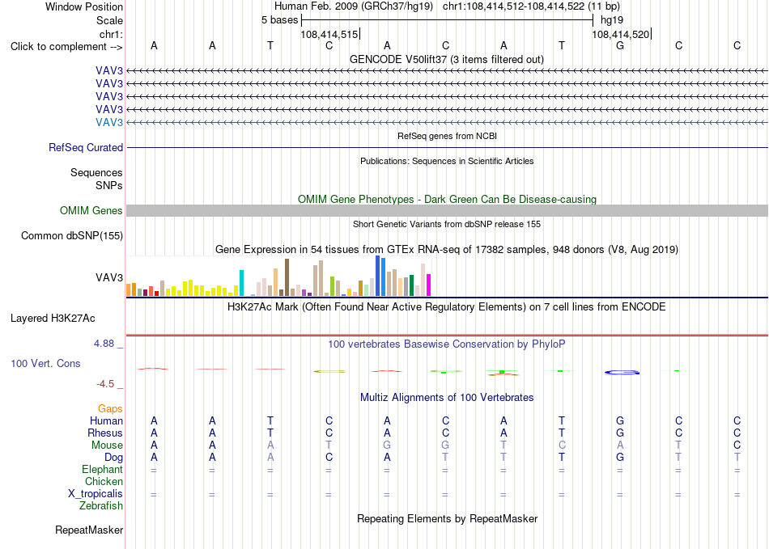Image resolution: width=769 pixels, height=549 pixels.
Task: Click the 'Rhesus' species label
Action: click(x=105, y=433)
